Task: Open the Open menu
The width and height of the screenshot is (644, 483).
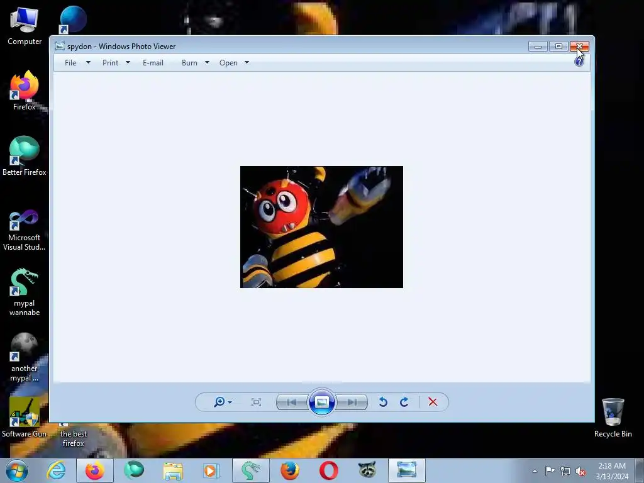Action: click(228, 63)
